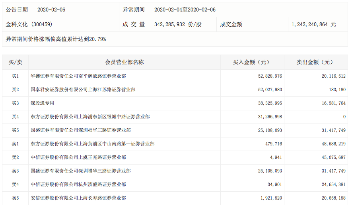Viewport: 352px width, 206px height.
Task: Open 东方证券上海黄浦区中山南路第一 branch entry
Action: pos(93,144)
